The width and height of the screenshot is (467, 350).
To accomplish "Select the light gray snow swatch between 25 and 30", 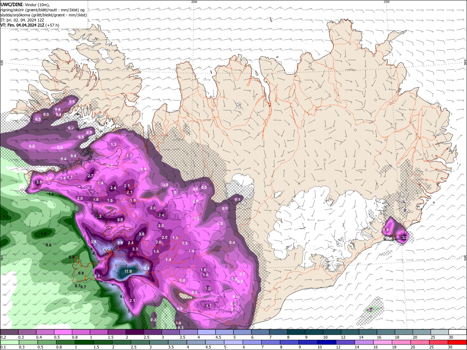I will point(440,332).
